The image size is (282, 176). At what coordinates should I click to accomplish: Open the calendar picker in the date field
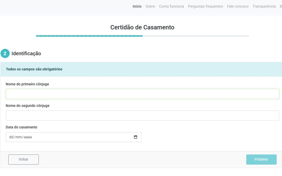[135, 137]
